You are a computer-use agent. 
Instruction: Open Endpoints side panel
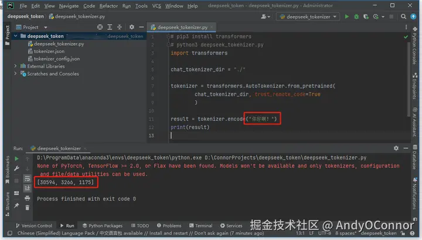414,86
